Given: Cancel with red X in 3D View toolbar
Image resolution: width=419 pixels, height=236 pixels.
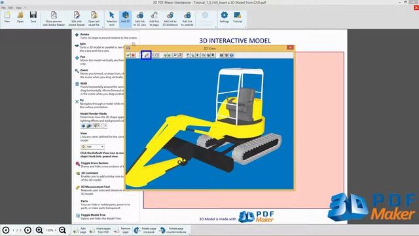Looking at the screenshot, I should coord(133,55).
